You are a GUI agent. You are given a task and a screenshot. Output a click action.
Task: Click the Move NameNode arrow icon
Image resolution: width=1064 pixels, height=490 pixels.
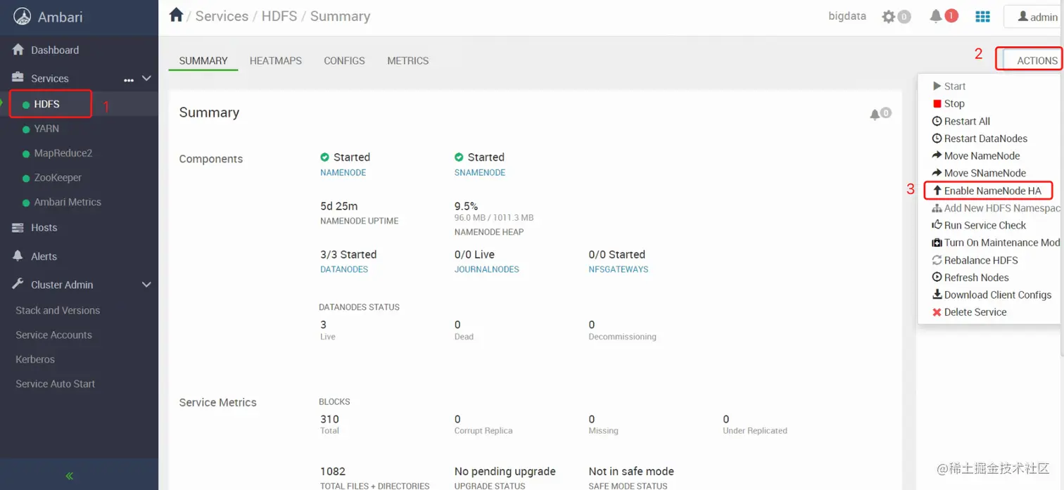coord(937,155)
